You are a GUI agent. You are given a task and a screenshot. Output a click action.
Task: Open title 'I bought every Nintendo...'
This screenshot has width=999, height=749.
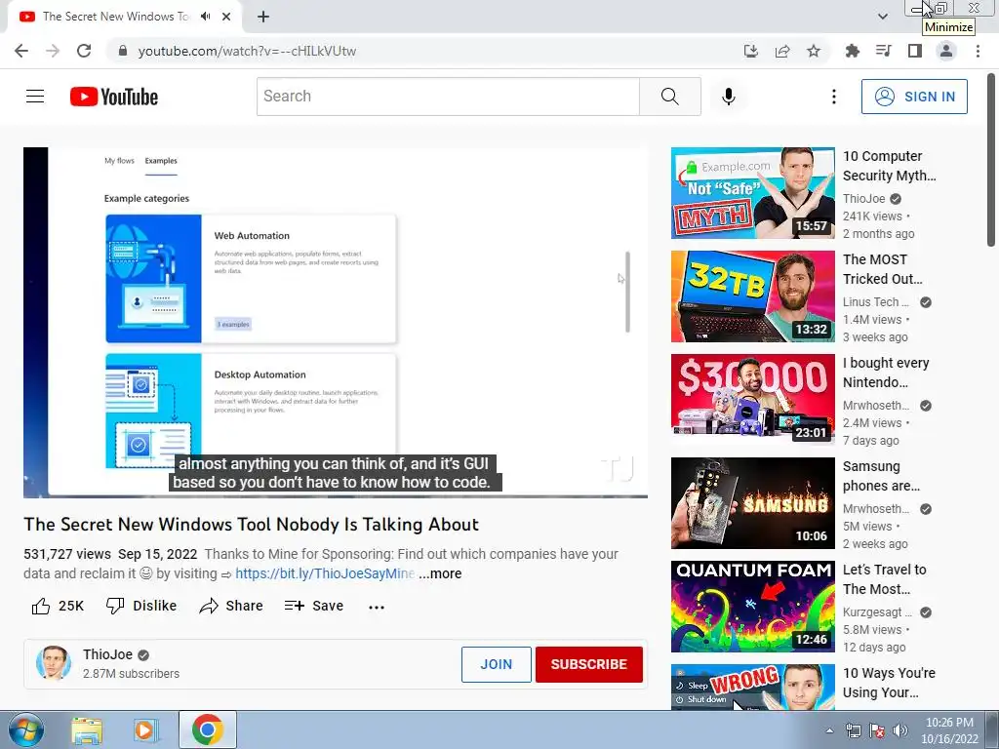(x=886, y=373)
